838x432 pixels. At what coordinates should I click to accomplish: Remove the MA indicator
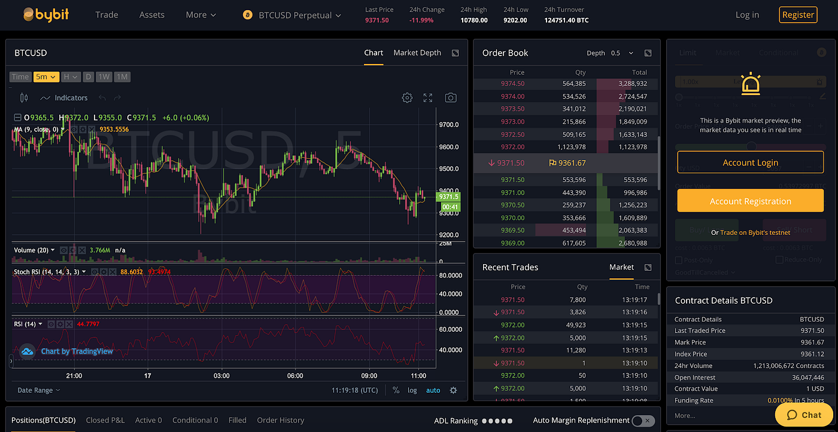tap(92, 129)
